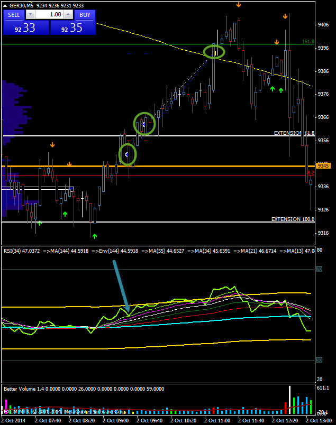Image resolution: width=336 pixels, height=425 pixels.
Task: Select the teal arrow in the RSI panel
Action: pos(121,287)
